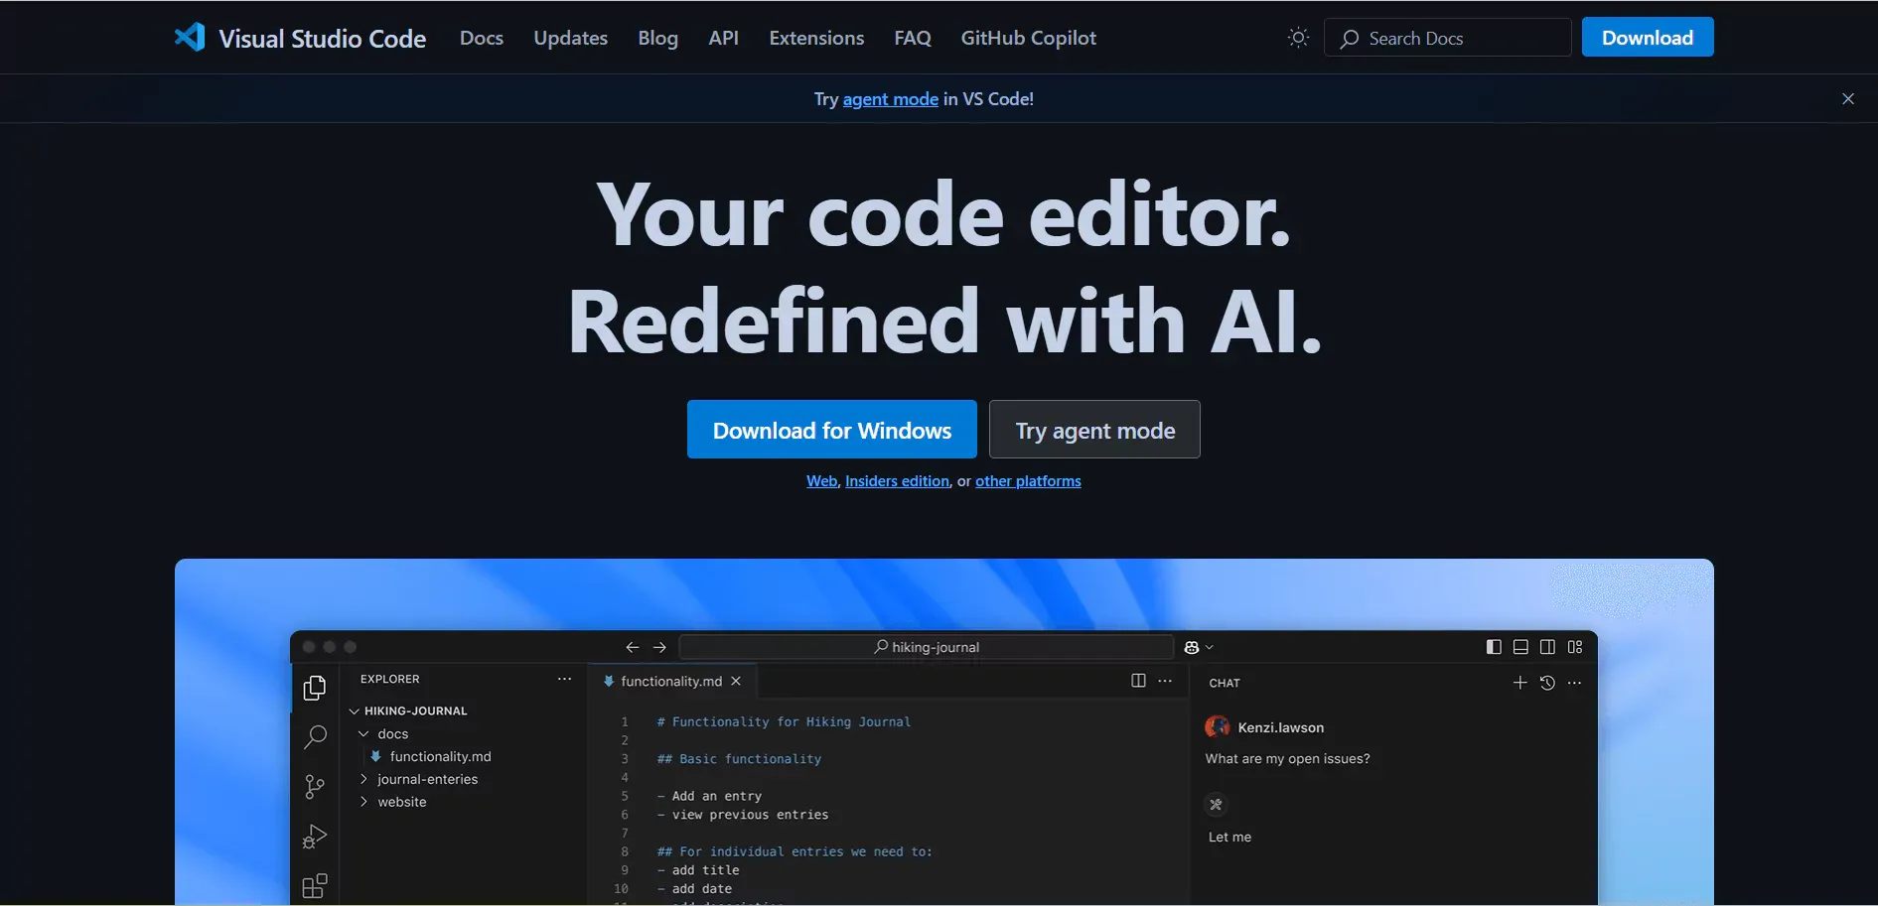Open the other platforms link
Image resolution: width=1878 pixels, height=906 pixels.
pyautogui.click(x=1028, y=481)
